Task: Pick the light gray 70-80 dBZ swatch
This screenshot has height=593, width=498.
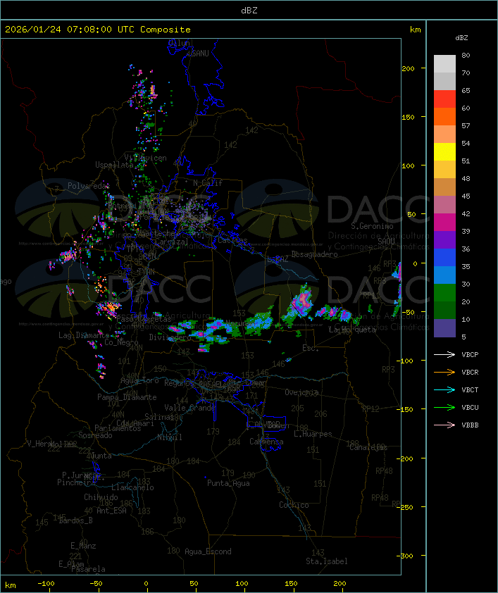Action: [x=444, y=63]
